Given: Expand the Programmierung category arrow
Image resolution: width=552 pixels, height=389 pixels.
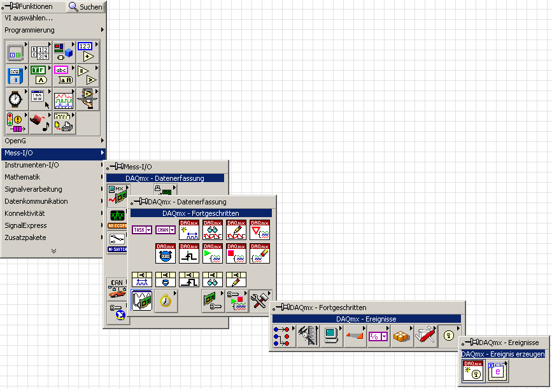Looking at the screenshot, I should click(x=103, y=30).
